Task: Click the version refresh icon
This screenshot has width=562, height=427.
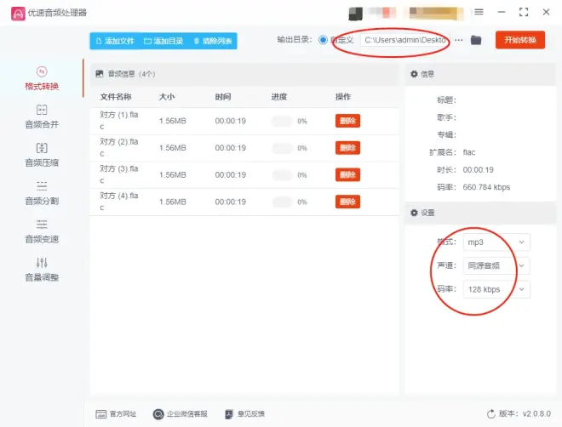Action: point(491,414)
